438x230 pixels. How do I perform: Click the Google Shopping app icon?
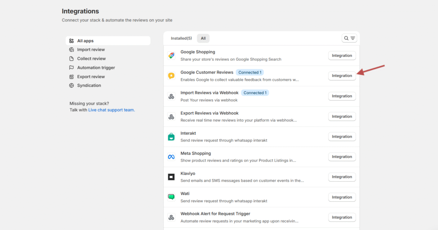tap(171, 56)
